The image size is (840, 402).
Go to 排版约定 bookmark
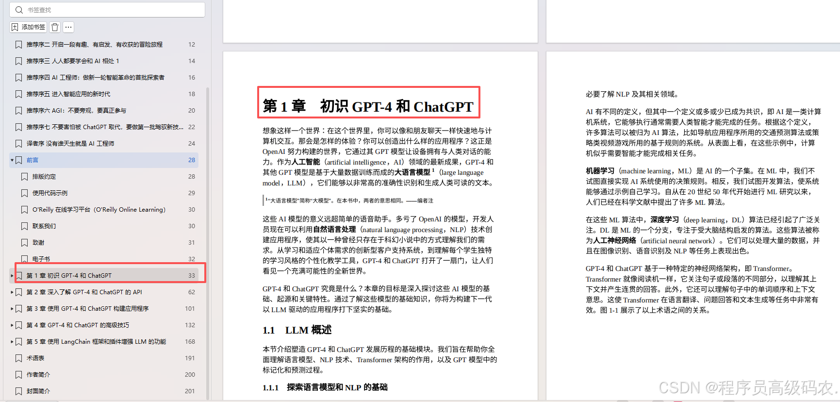pyautogui.click(x=44, y=177)
